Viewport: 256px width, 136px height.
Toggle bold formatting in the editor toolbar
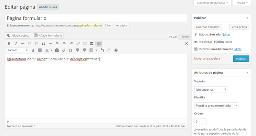(9, 44)
